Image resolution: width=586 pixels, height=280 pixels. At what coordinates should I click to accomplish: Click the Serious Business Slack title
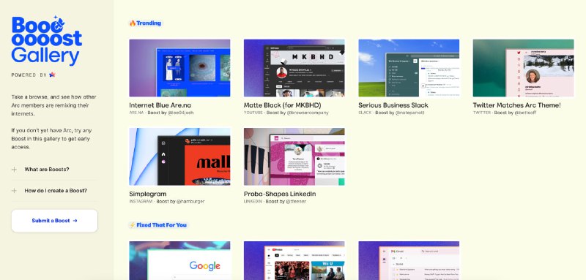pyautogui.click(x=393, y=105)
